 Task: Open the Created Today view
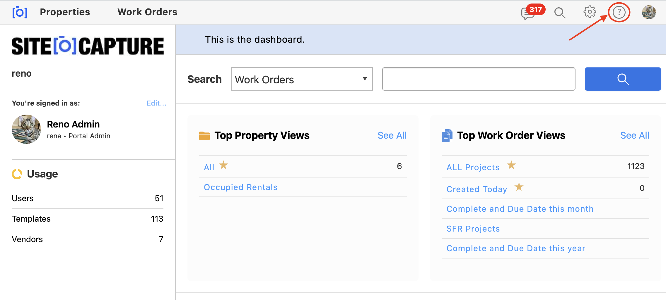click(477, 189)
